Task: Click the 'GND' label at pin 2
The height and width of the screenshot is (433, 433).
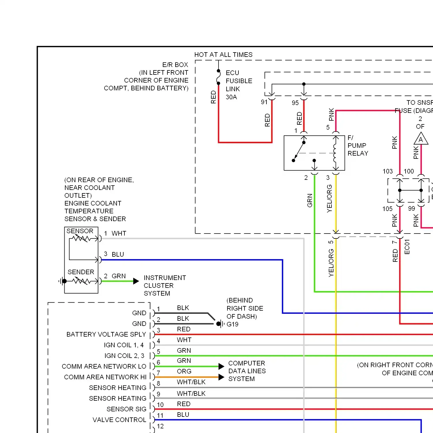Action: 139,324
